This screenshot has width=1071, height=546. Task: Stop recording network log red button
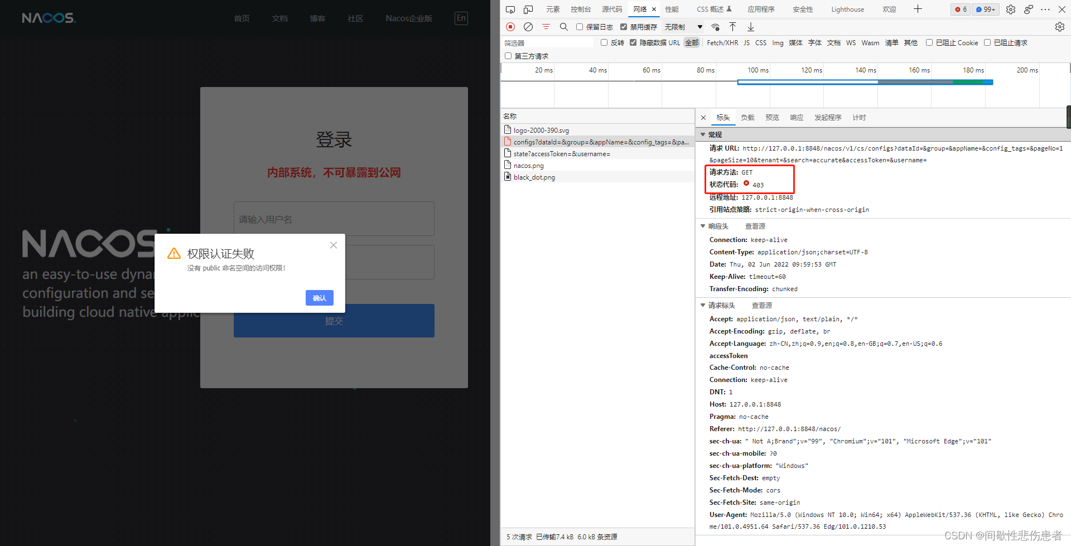click(510, 27)
